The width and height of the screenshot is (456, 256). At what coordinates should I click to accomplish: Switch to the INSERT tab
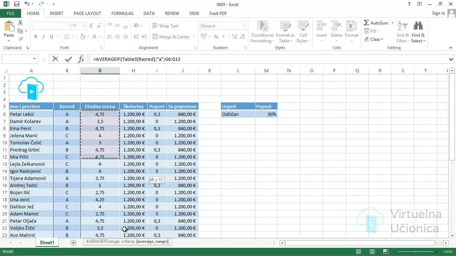point(57,13)
